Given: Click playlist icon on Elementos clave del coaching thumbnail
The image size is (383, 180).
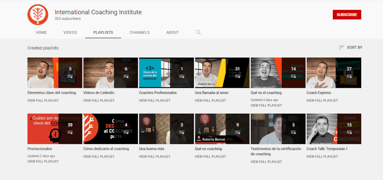Looking at the screenshot, I should 70,77.
